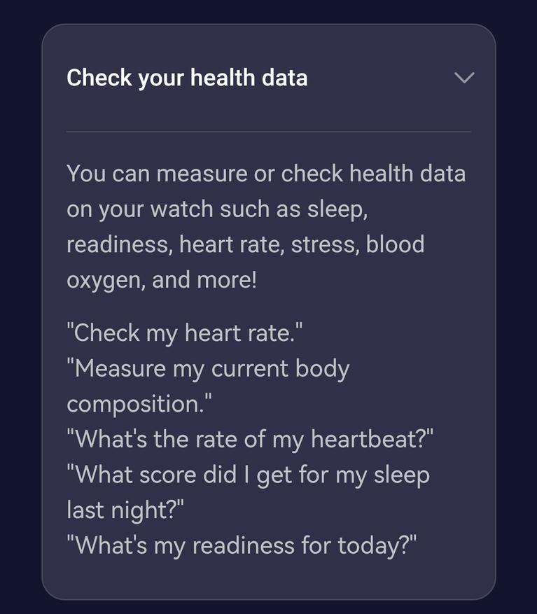This screenshot has height=614, width=537.
Task: Tap "What's my readiness for today?" example
Action: [x=242, y=545]
